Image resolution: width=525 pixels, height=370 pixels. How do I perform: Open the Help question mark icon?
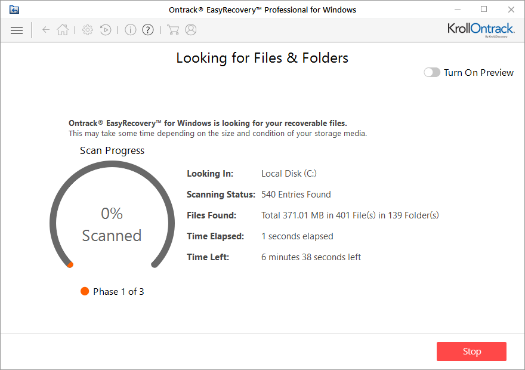coord(148,30)
